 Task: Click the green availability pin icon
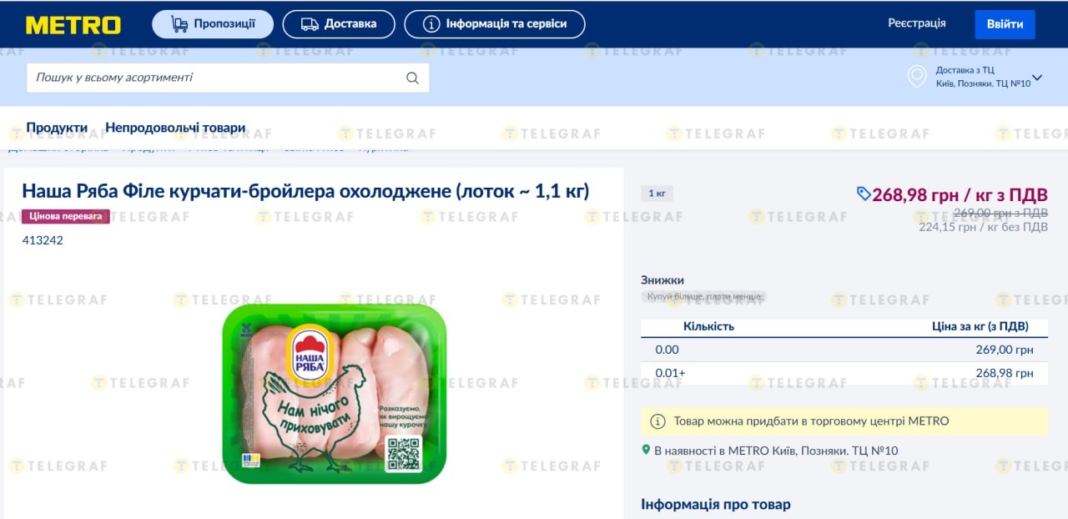646,450
